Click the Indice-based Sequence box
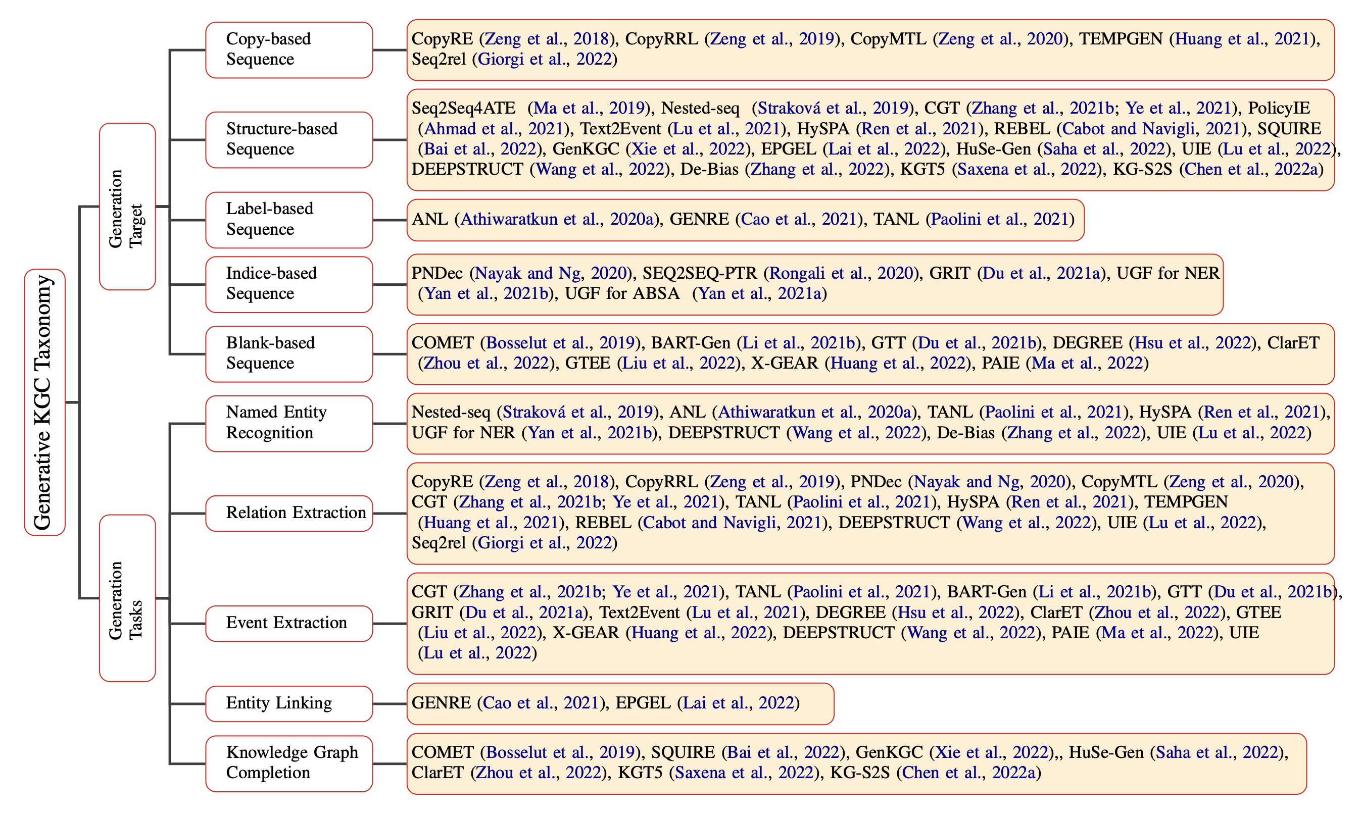Screen dimensions: 1361x816 (289, 284)
